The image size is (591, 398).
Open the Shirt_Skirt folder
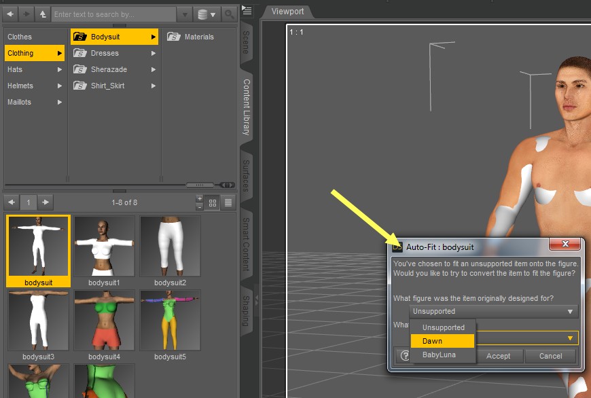pyautogui.click(x=114, y=86)
